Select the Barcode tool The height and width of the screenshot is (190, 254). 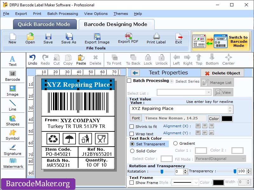[x=13, y=75]
